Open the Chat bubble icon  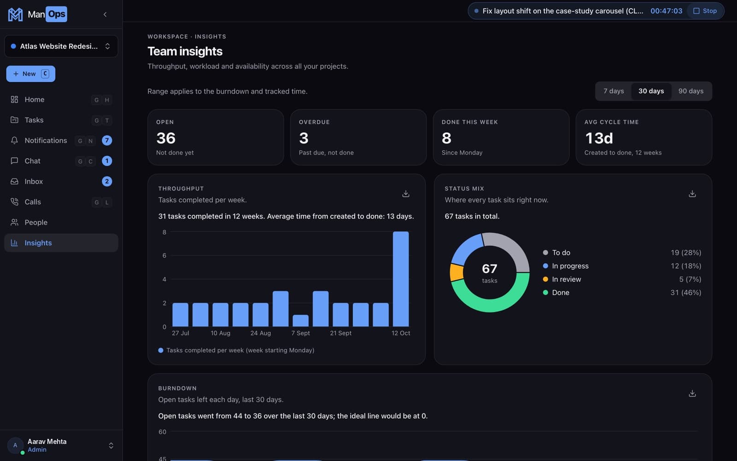14,161
